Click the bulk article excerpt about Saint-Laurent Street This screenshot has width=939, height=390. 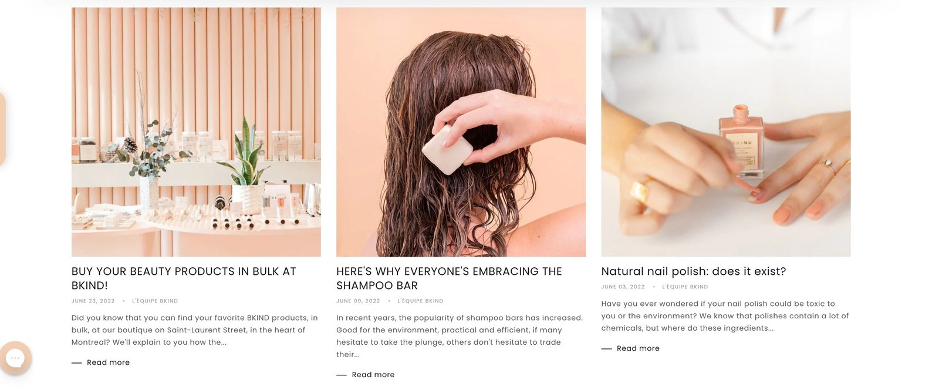click(195, 330)
